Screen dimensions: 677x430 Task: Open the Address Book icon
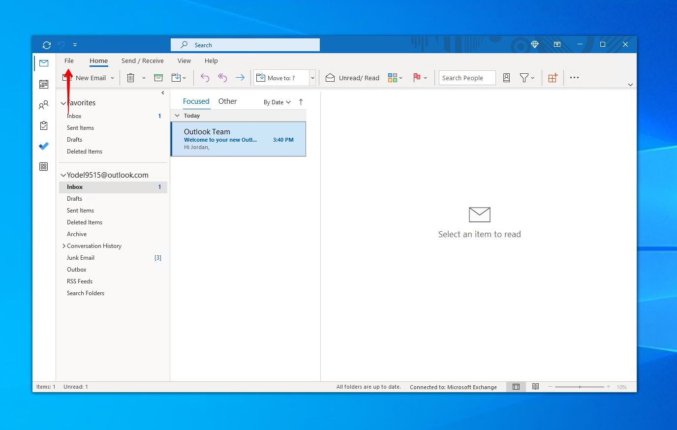[x=506, y=78]
